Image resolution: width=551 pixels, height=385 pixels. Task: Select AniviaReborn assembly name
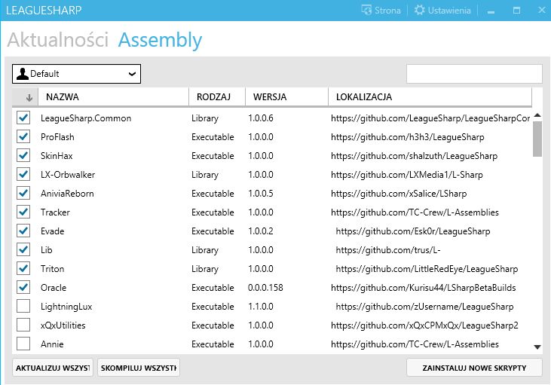pyautogui.click(x=67, y=194)
